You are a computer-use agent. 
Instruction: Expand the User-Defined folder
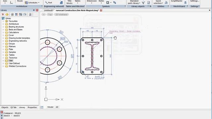3,63
